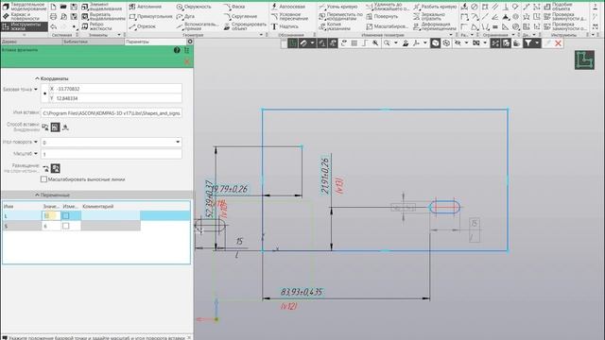The width and height of the screenshot is (605, 340).
Task: Click the Имя вставки file path field
Action: (x=112, y=113)
